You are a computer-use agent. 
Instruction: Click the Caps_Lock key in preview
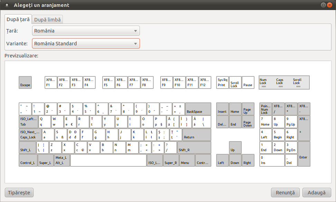tap(30, 135)
